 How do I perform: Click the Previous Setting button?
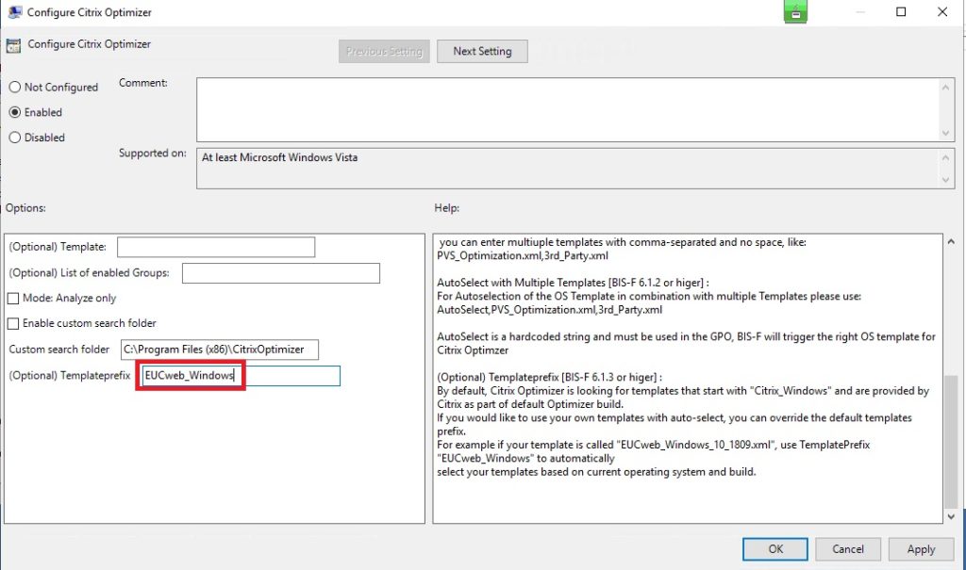coord(383,51)
